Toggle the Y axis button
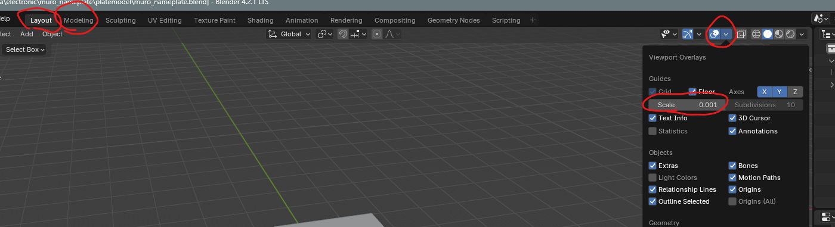Image resolution: width=835 pixels, height=227 pixels. [x=780, y=92]
